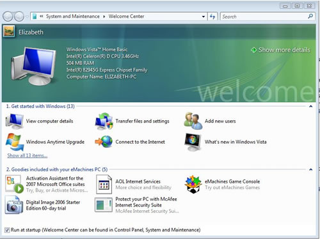Click the Windows Anytime Upgrade label
This screenshot has height=239, width=320.
[x=55, y=142]
